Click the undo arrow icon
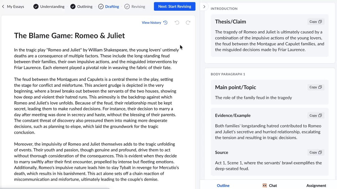This screenshot has height=189, width=337. (x=177, y=23)
